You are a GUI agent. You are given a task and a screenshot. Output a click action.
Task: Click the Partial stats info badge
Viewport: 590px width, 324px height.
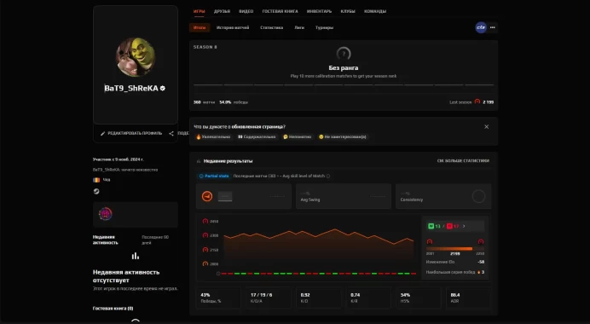[x=214, y=176]
